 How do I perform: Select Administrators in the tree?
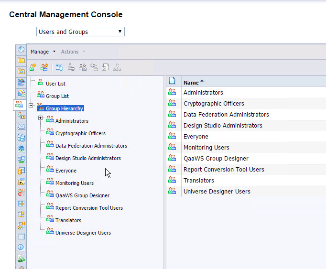pyautogui.click(x=72, y=121)
